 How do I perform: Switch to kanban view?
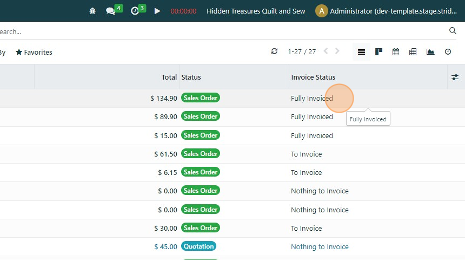pos(378,51)
